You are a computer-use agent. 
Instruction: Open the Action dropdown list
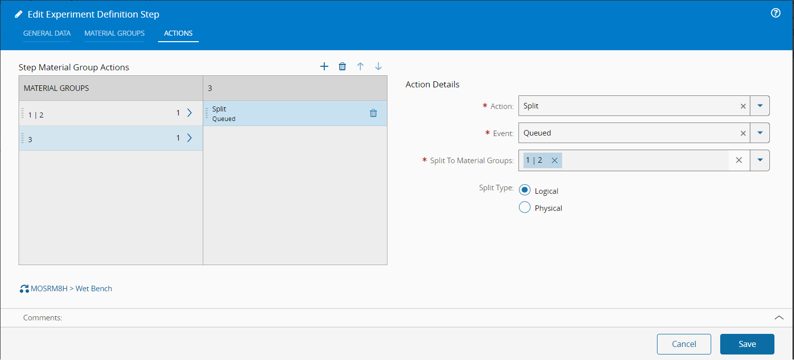click(760, 106)
